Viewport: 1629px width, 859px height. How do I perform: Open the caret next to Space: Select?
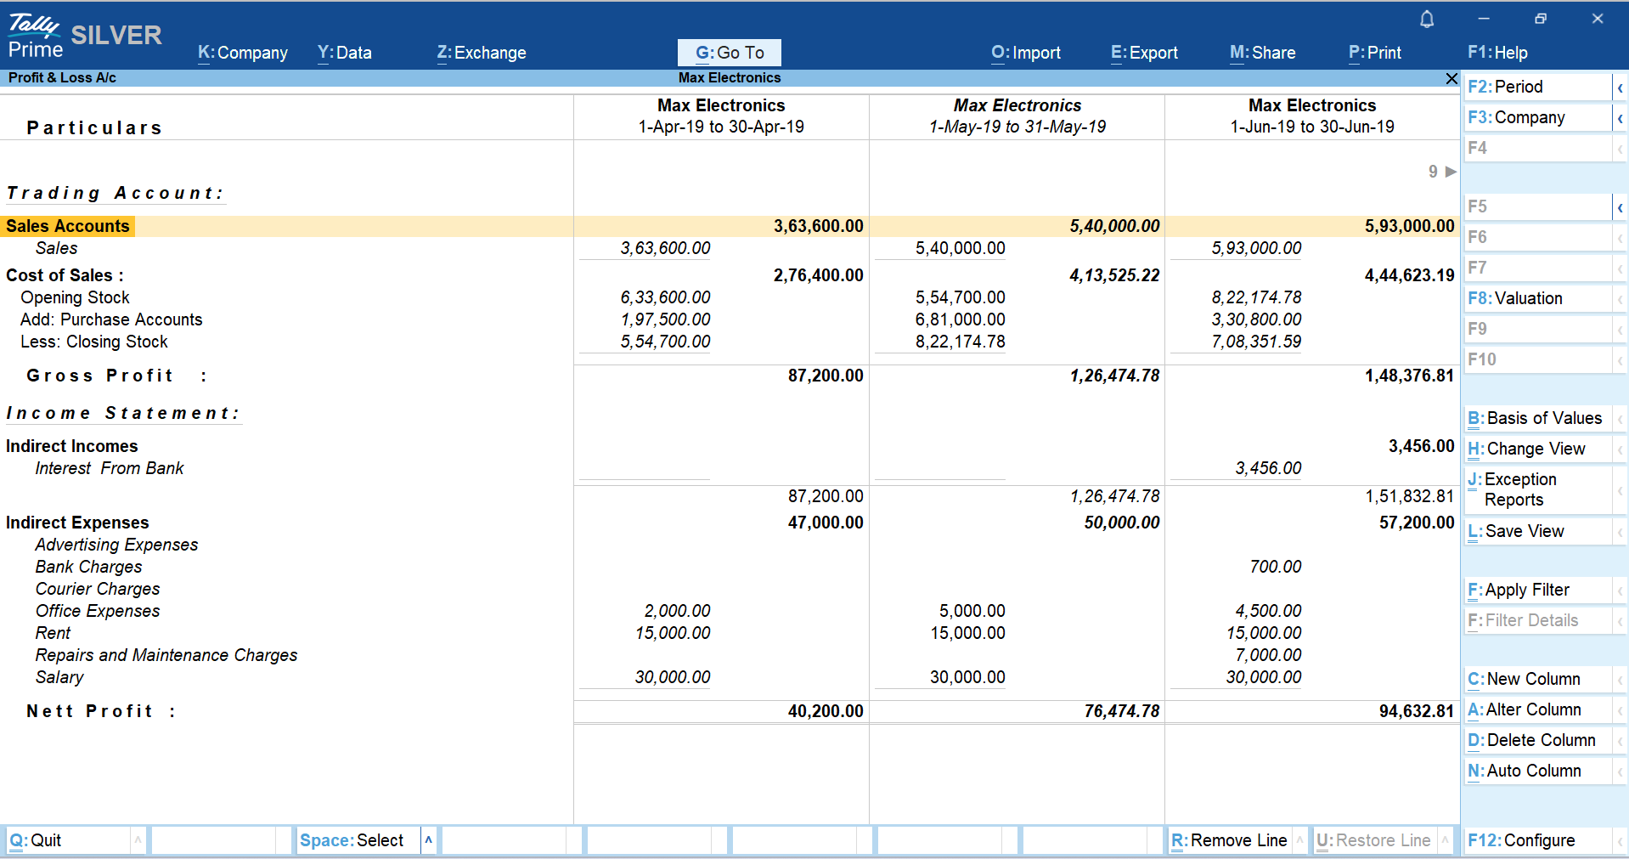click(429, 840)
